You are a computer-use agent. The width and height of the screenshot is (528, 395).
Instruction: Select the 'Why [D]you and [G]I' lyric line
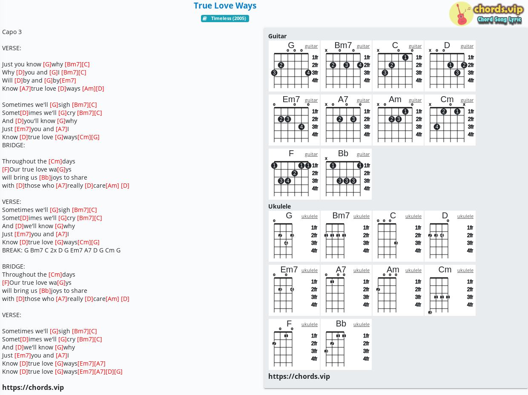click(44, 72)
